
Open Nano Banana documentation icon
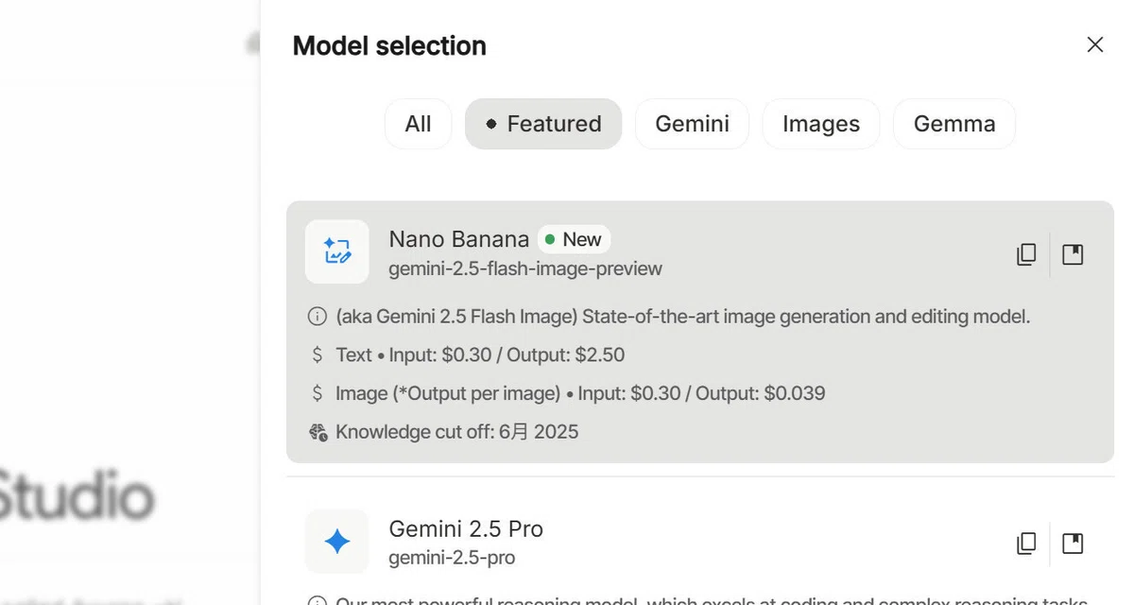pyautogui.click(x=1073, y=254)
